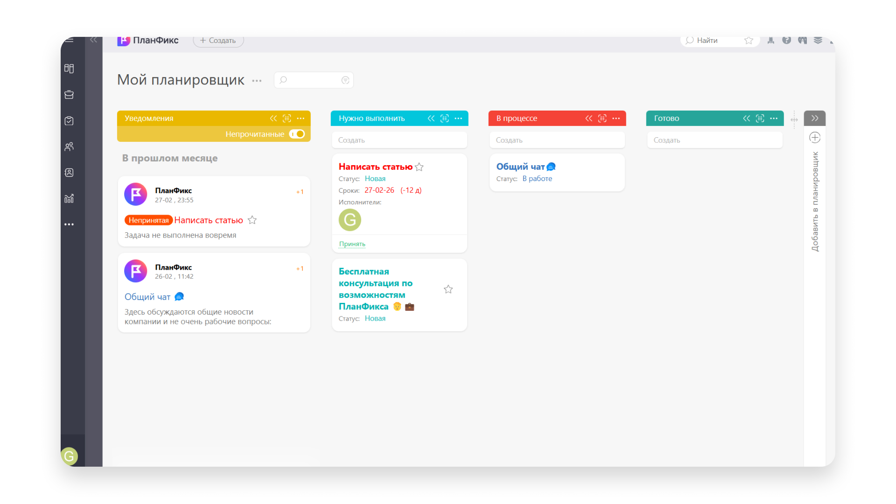The width and height of the screenshot is (896, 504).
Task: Star the Бесплатная консультация task card
Action: [448, 289]
